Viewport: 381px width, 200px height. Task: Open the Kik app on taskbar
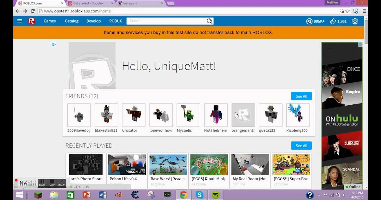point(167,195)
